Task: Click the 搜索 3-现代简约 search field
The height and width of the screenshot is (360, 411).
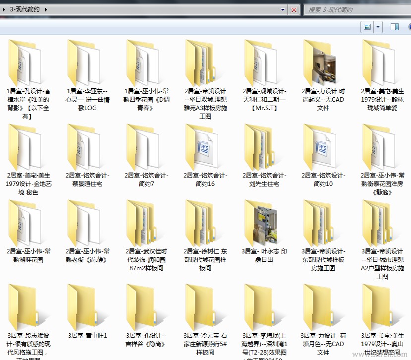Action: click(357, 10)
